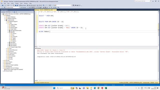Click the Save floppy disk icon
160x90 pixels.
point(15,5)
